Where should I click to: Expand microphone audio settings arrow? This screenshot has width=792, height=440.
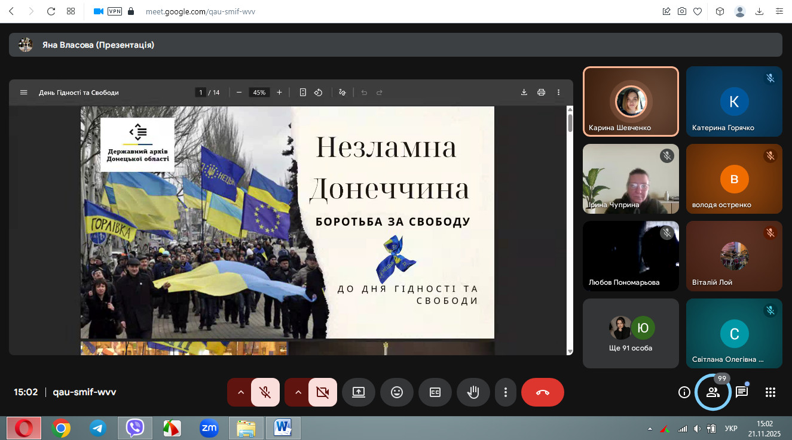point(241,392)
